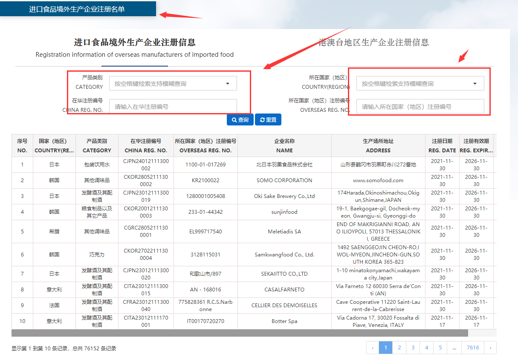
Task: Click the overseas registration number input field
Action: click(420, 107)
